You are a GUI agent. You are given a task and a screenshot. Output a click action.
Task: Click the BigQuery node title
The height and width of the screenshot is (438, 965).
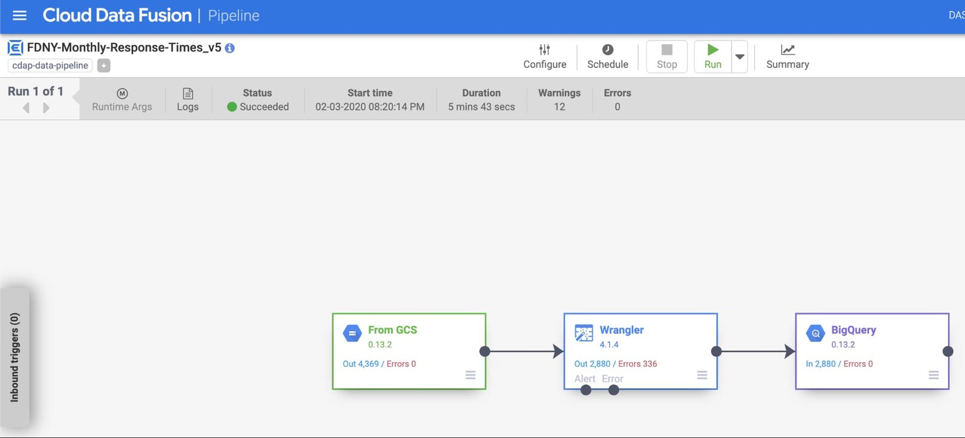(x=853, y=330)
